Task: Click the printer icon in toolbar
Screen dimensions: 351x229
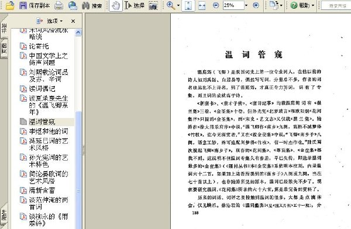Action: 58,5
